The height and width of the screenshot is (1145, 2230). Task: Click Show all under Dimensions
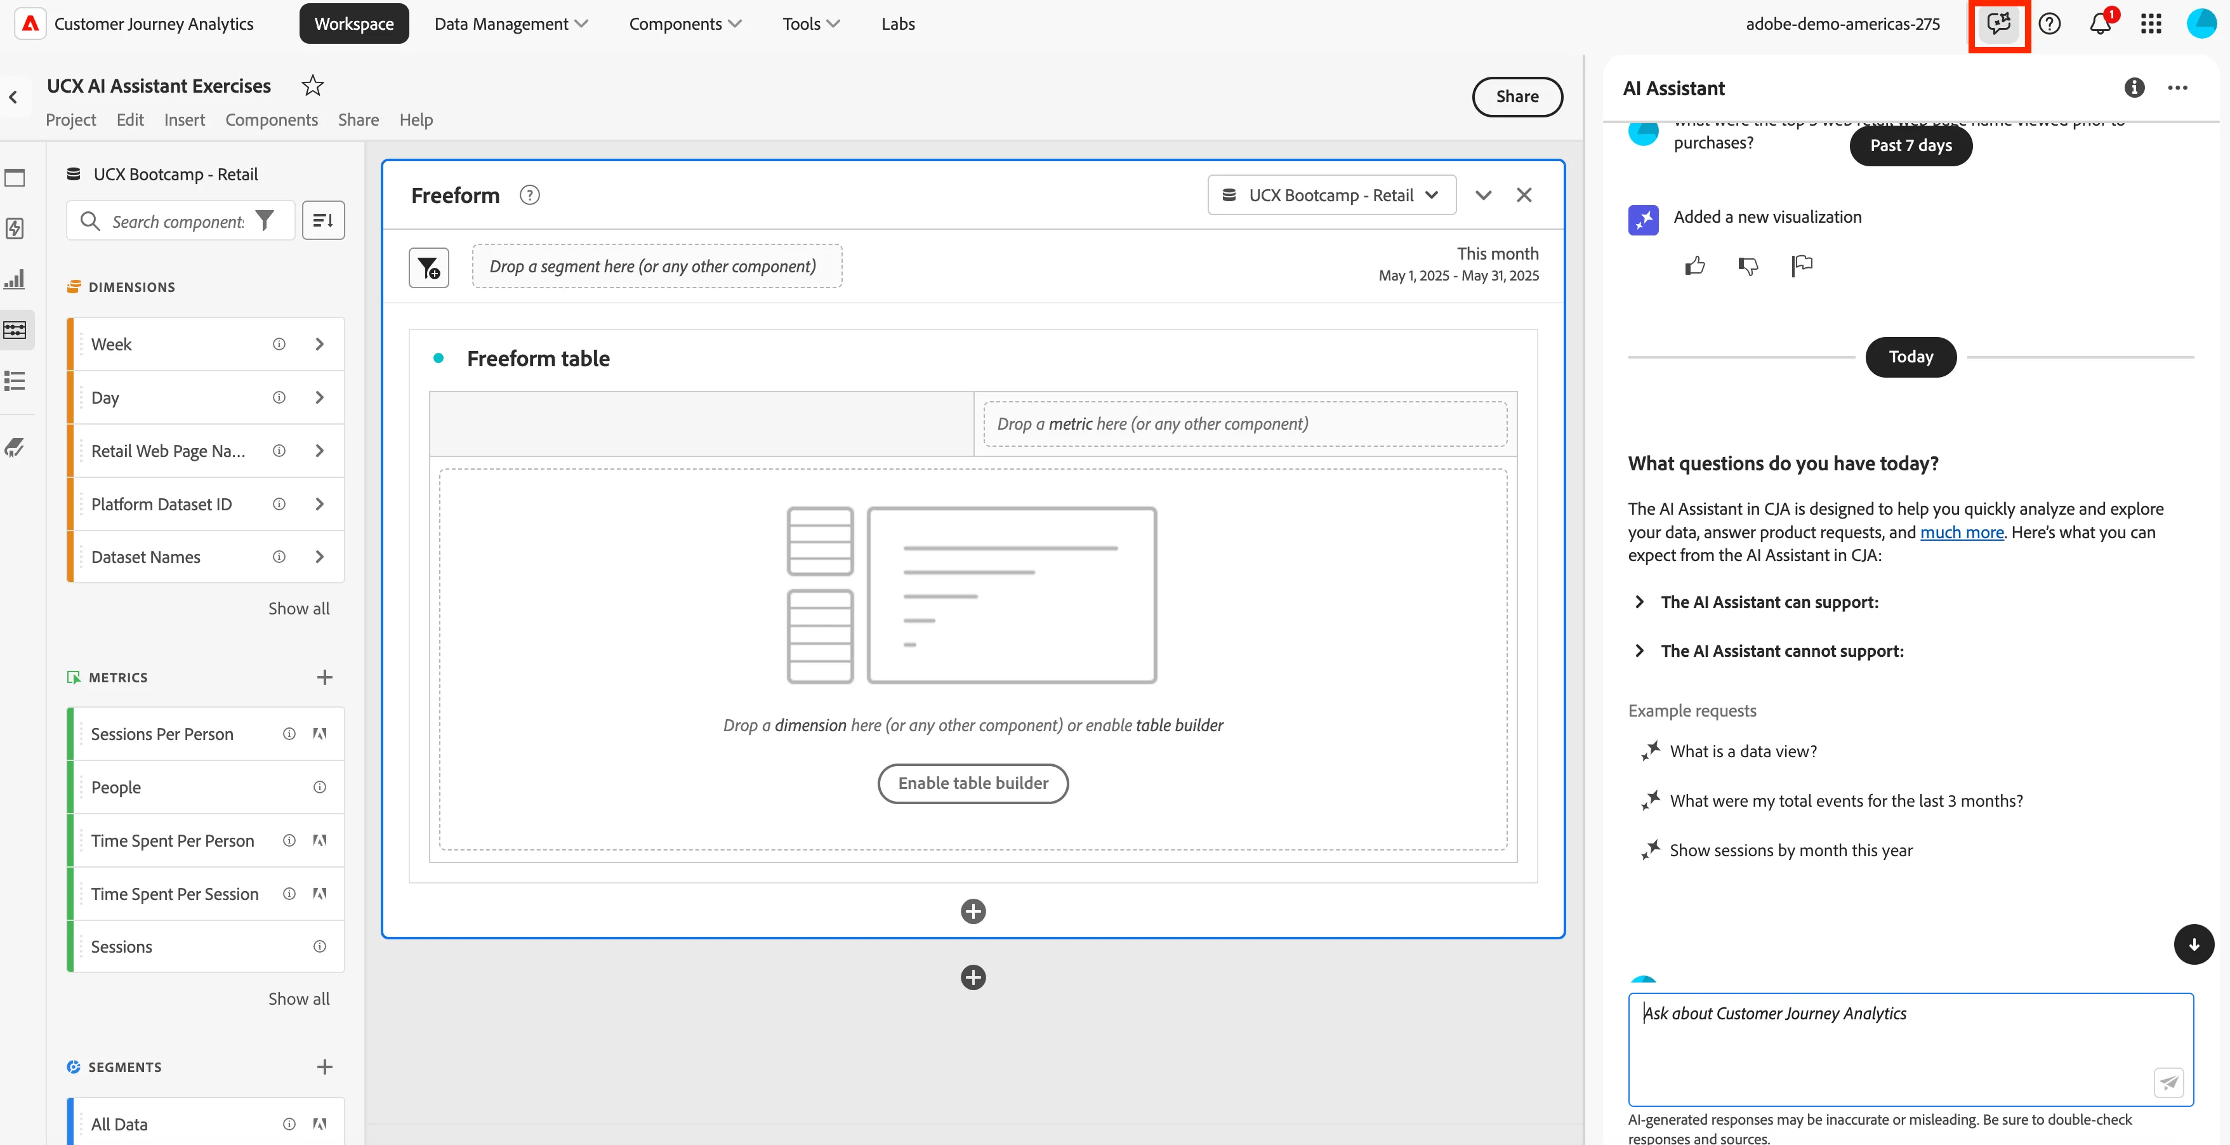click(299, 609)
